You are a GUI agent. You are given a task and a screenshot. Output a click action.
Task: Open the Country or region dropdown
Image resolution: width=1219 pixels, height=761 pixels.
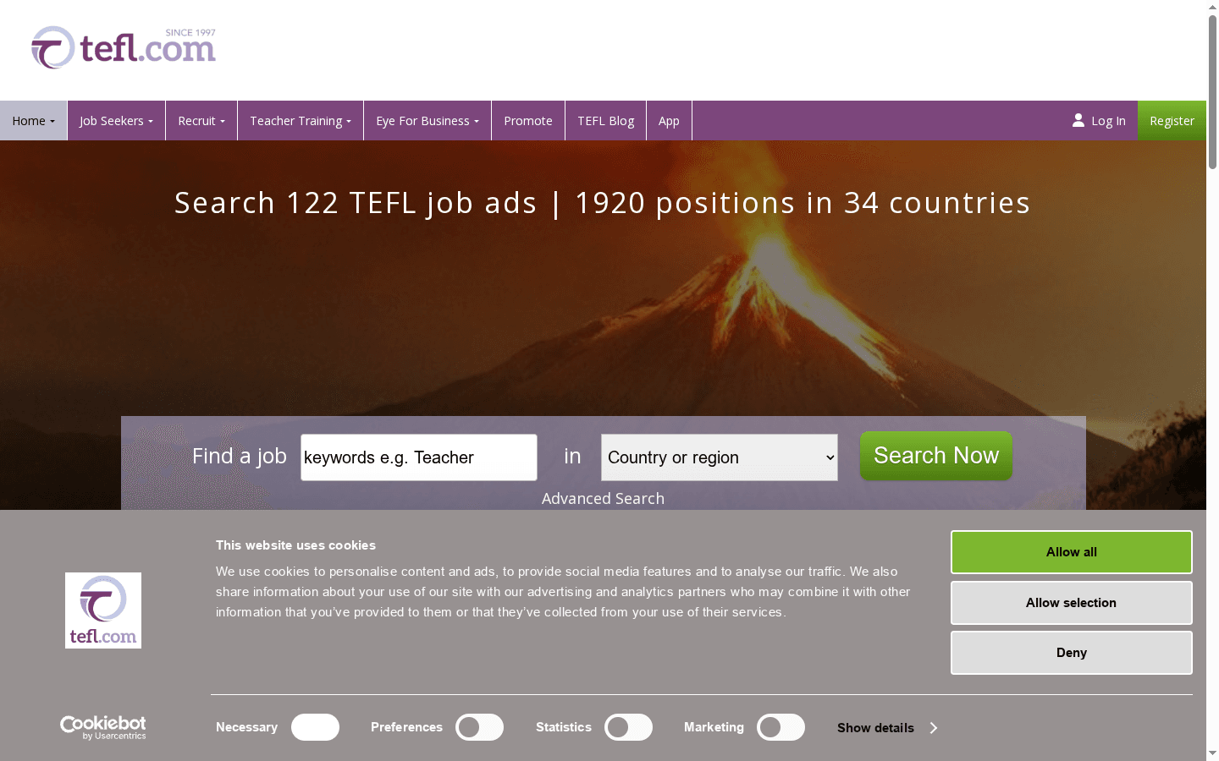pyautogui.click(x=718, y=457)
